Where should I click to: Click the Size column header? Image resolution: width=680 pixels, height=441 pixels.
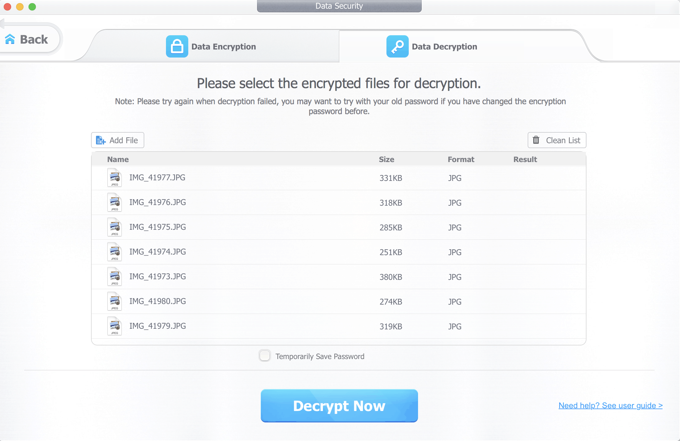point(386,159)
